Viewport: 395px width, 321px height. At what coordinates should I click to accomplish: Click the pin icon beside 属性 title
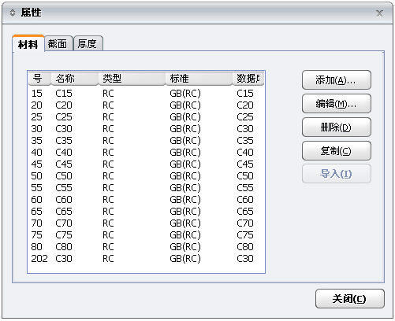pyautogui.click(x=13, y=13)
